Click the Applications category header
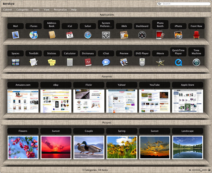 (x=106, y=15)
